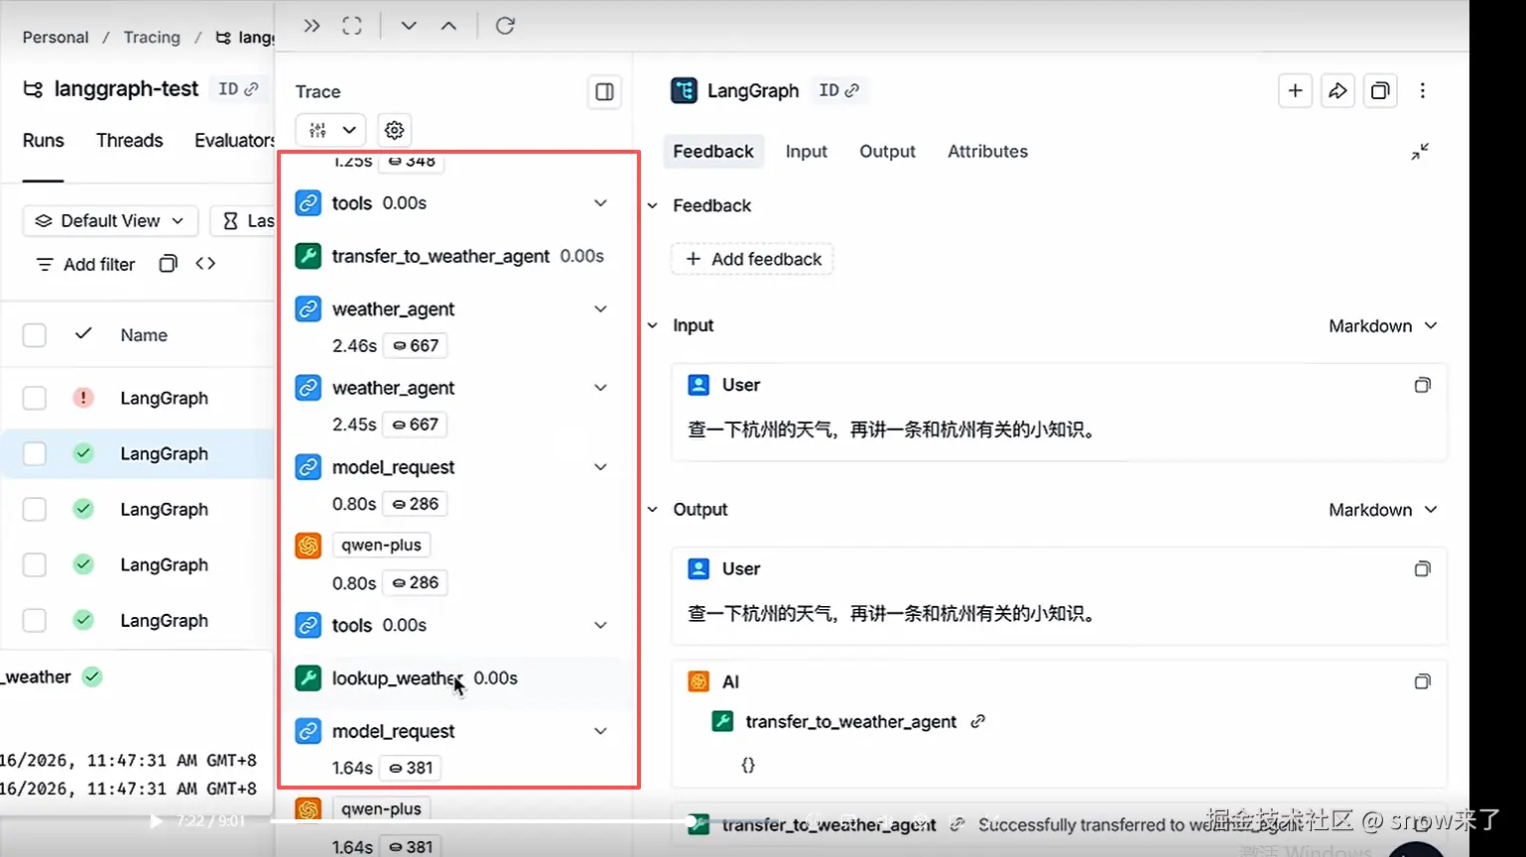1526x857 pixels.
Task: Switch to the Evaluators tab
Action: point(234,141)
